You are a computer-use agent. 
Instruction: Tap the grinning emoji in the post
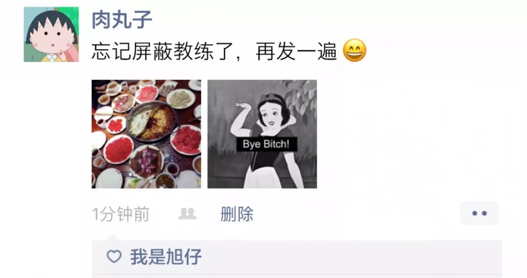point(355,50)
